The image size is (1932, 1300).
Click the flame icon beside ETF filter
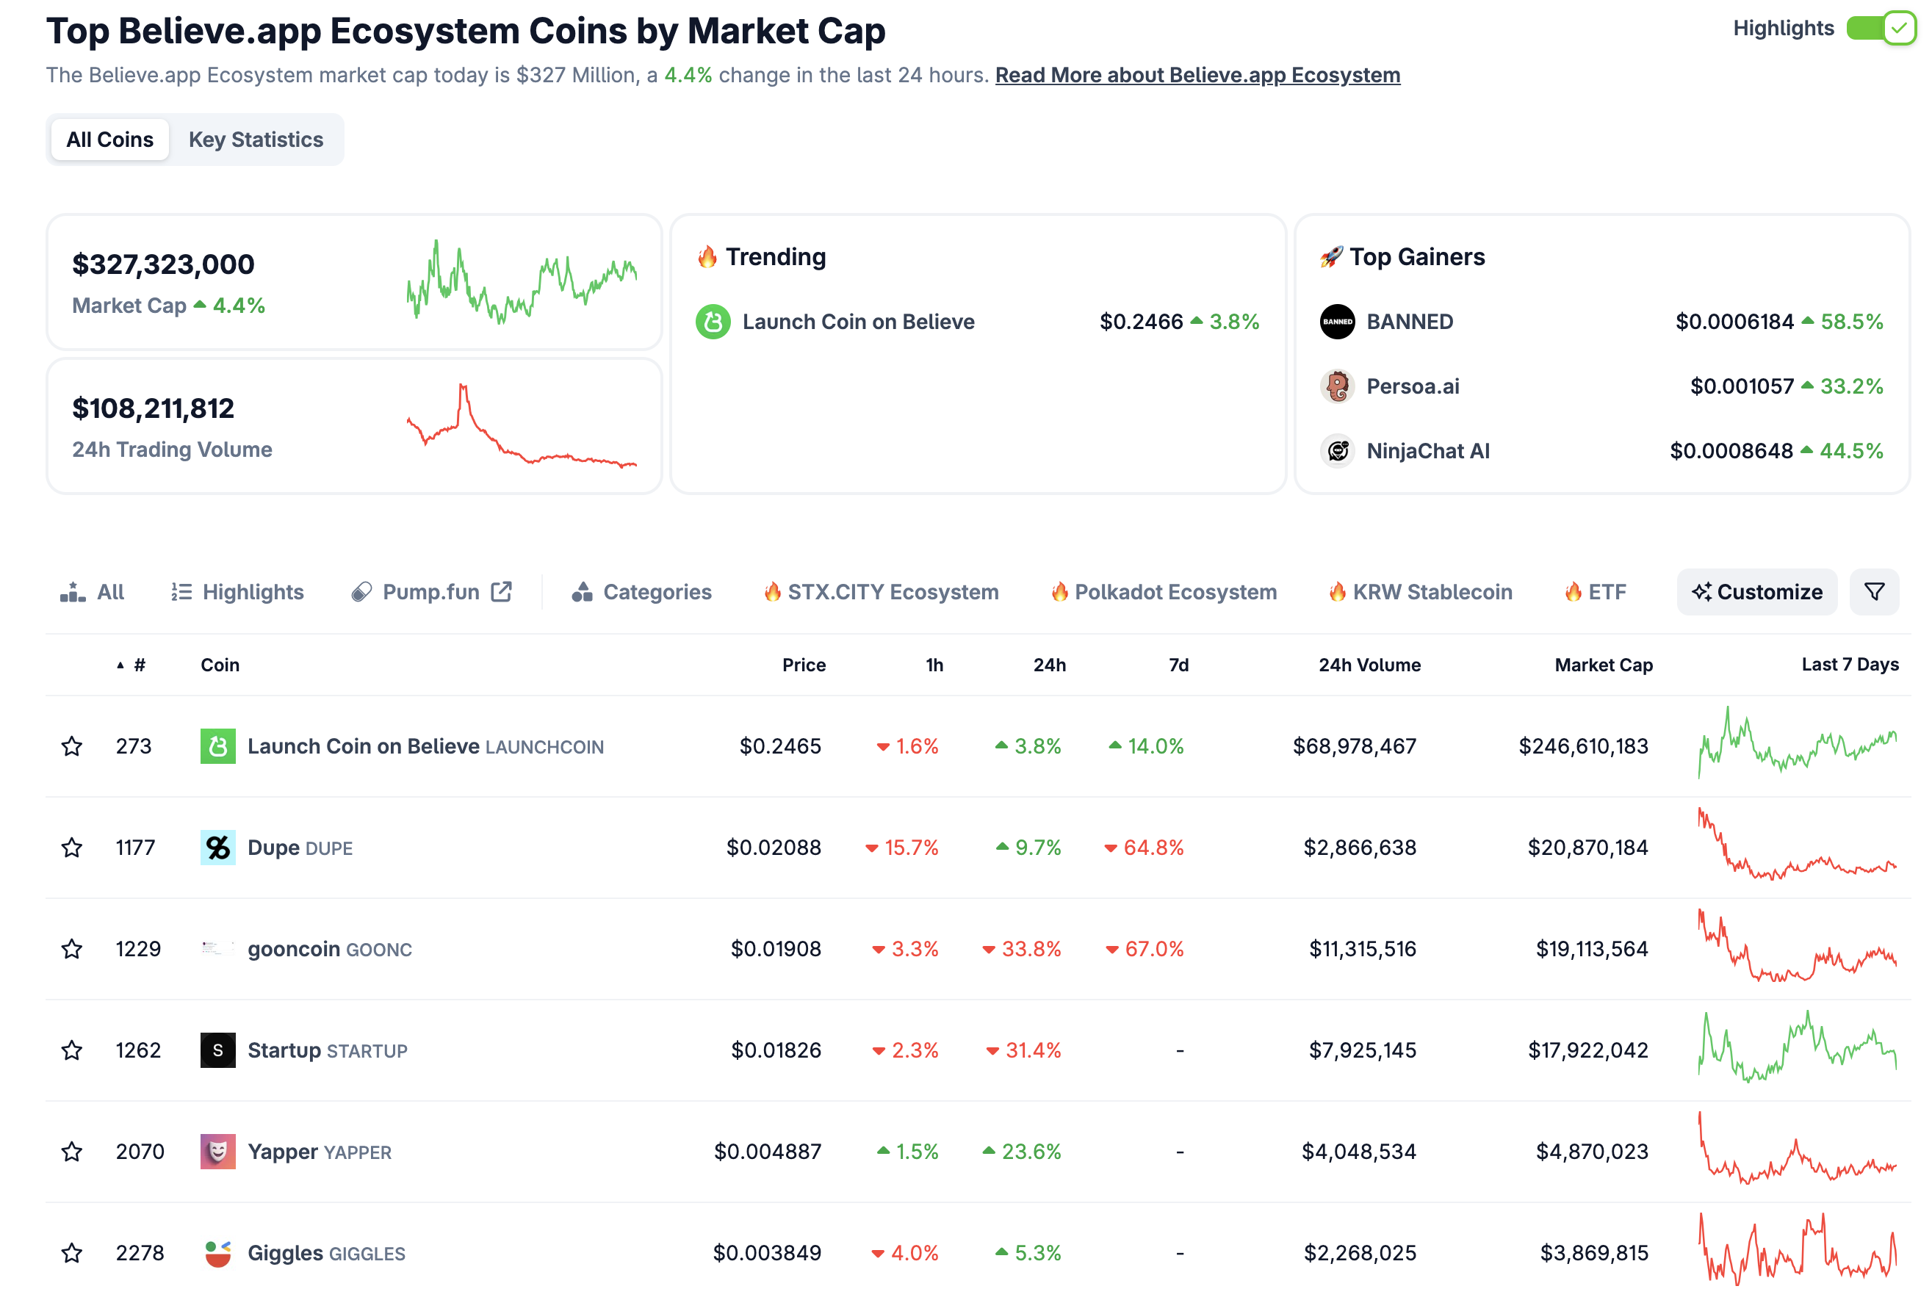pyautogui.click(x=1573, y=591)
